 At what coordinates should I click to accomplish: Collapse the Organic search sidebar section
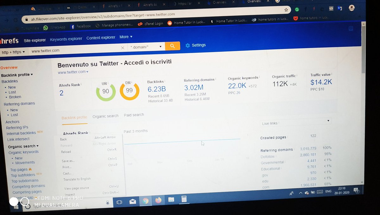click(23, 146)
